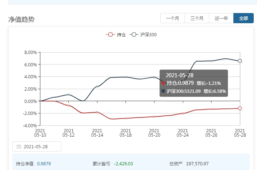This screenshot has height=170, width=257.
Task: Click the -4.00% y-axis label
Action: click(30, 125)
